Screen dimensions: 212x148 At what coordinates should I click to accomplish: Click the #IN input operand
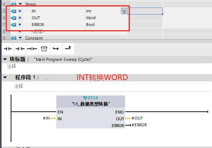pyautogui.click(x=47, y=118)
